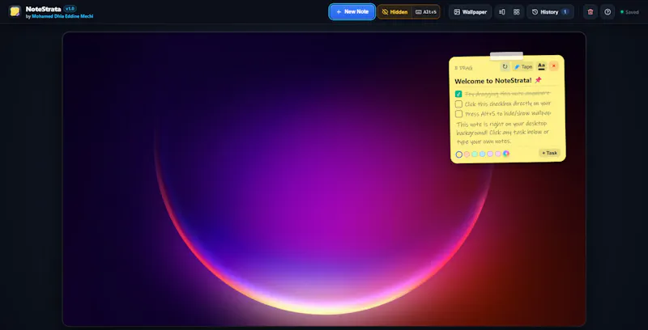Click the align notes layout icon
The width and height of the screenshot is (648, 330).
tap(501, 12)
